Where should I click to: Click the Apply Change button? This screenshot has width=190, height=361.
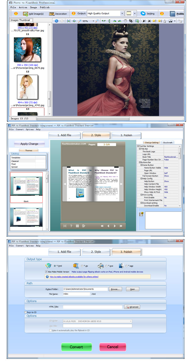pyautogui.click(x=29, y=144)
